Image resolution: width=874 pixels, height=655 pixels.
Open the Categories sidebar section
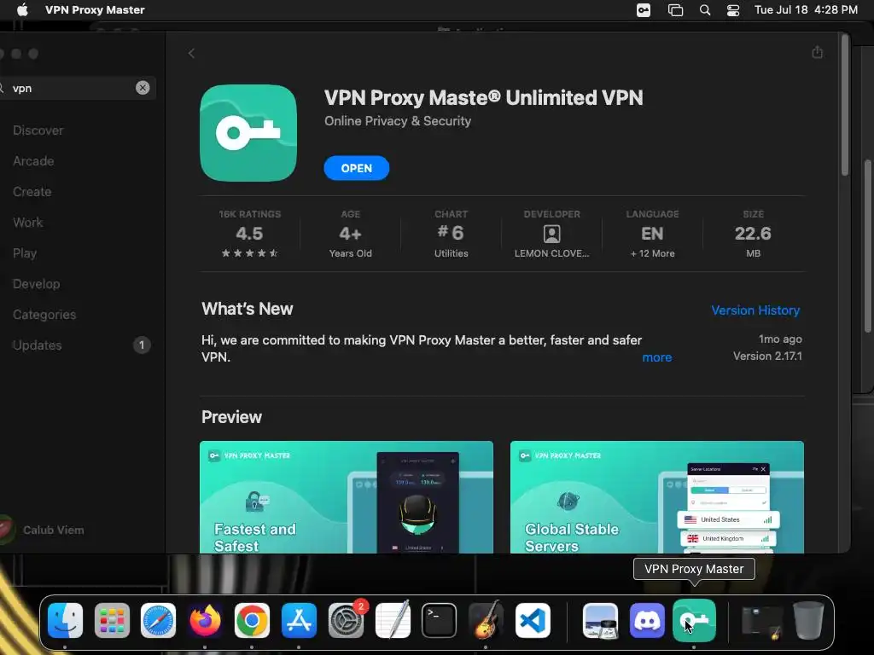click(44, 314)
